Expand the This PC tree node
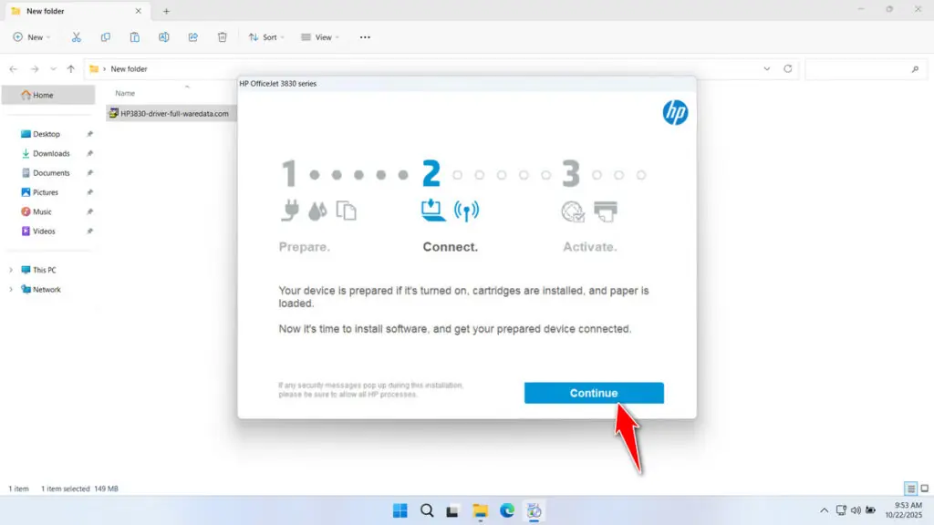The image size is (934, 525). pyautogui.click(x=12, y=270)
